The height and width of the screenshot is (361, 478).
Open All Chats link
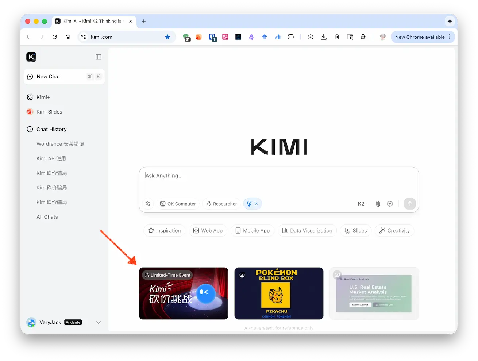coord(47,217)
